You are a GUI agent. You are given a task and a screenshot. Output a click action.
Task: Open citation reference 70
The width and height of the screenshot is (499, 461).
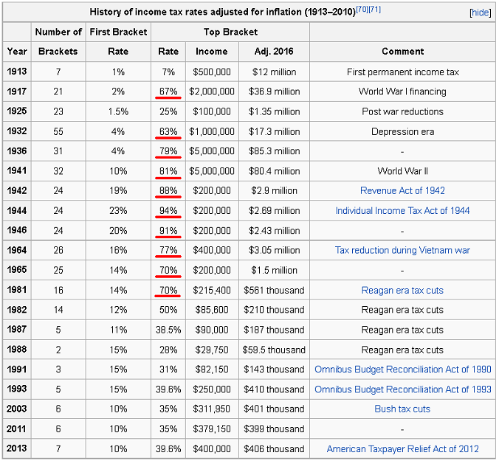coord(362,9)
